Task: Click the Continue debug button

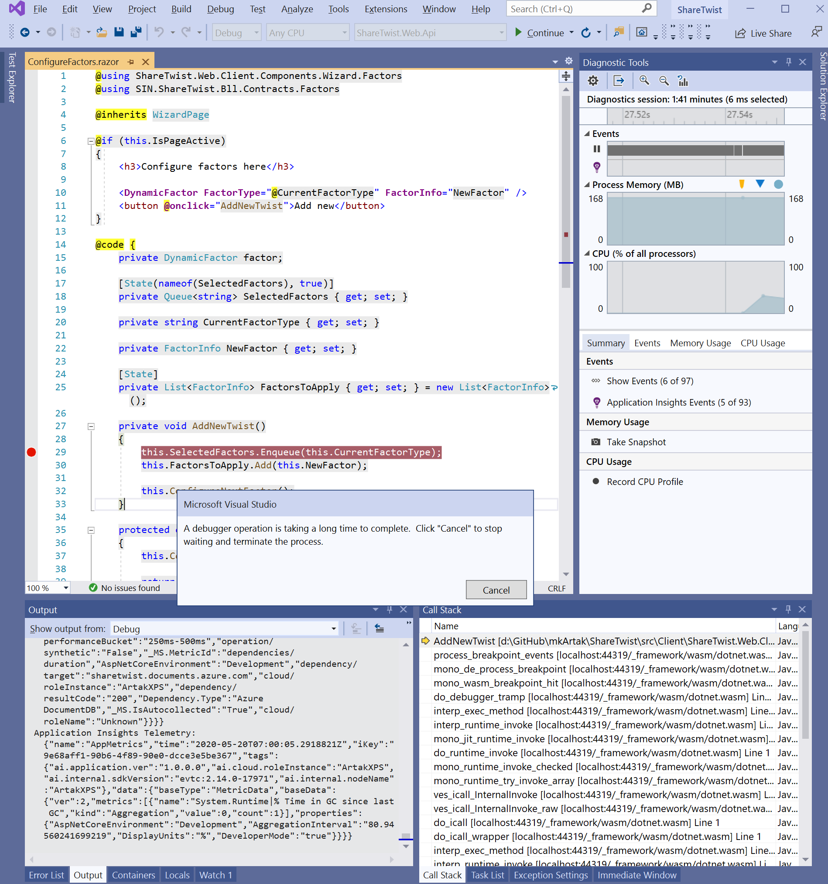Action: pos(539,32)
